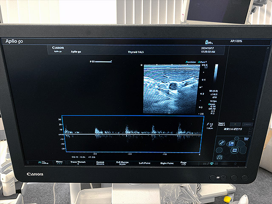Select the Trace Thresh control
The height and width of the screenshot is (204, 272).
coord(78,162)
